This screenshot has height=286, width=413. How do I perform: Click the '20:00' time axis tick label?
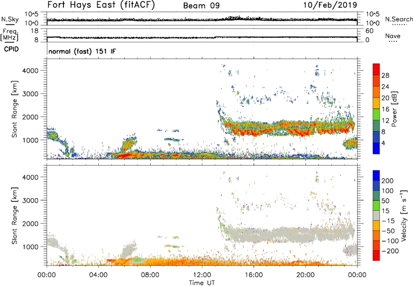click(x=305, y=275)
